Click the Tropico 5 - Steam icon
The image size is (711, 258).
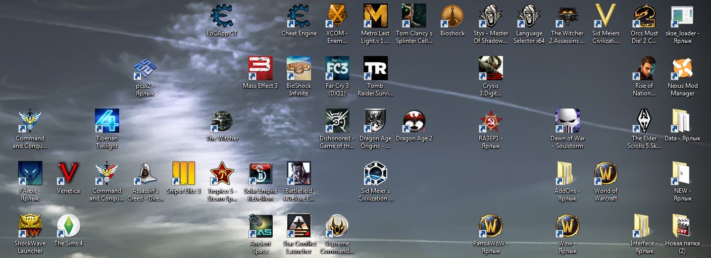point(222,174)
